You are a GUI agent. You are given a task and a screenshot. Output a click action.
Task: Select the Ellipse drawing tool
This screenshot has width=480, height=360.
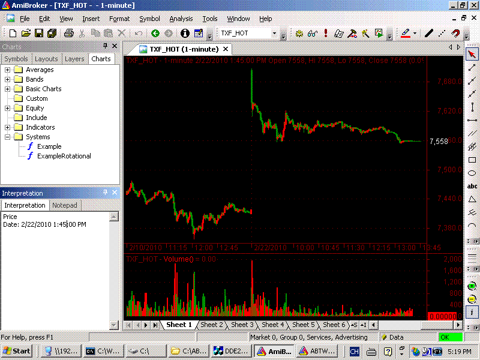click(x=472, y=173)
